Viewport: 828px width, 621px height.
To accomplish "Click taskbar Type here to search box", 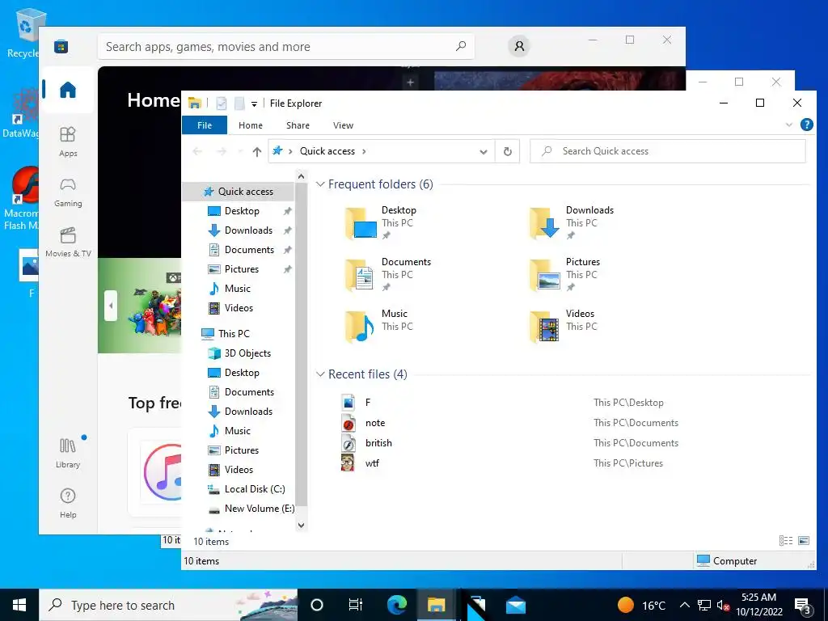I will point(168,605).
